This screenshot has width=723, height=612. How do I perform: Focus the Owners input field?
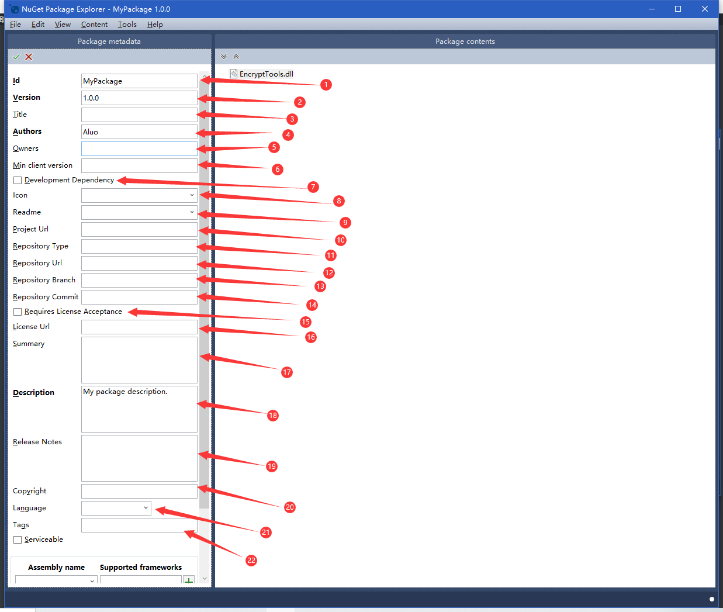click(139, 148)
